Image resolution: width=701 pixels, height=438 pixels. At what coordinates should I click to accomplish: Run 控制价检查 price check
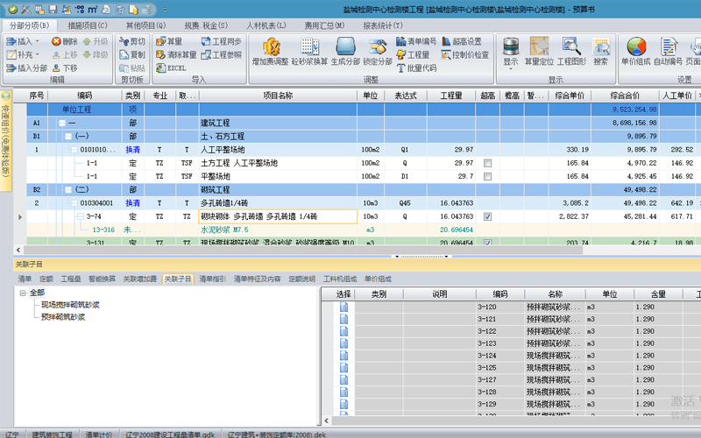coord(465,54)
